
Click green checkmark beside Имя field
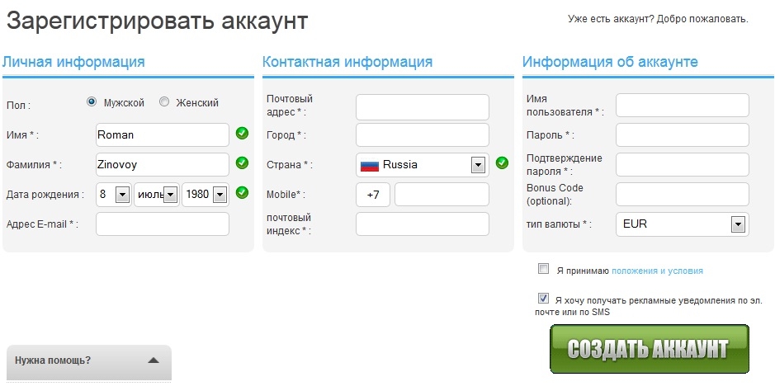pyautogui.click(x=242, y=133)
